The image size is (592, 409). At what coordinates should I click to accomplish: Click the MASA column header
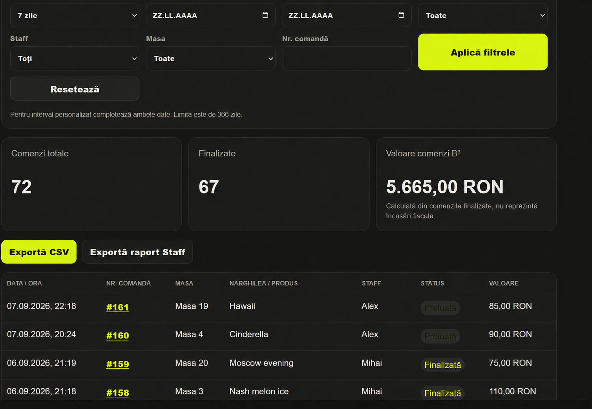[x=184, y=283]
